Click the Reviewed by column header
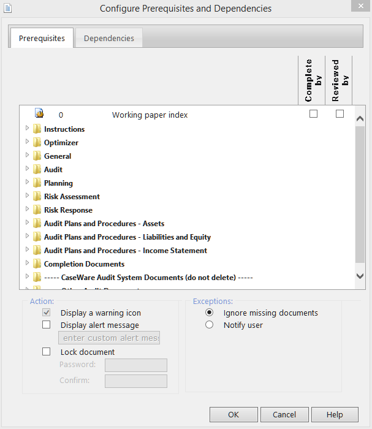The height and width of the screenshot is (429, 372). [339, 80]
